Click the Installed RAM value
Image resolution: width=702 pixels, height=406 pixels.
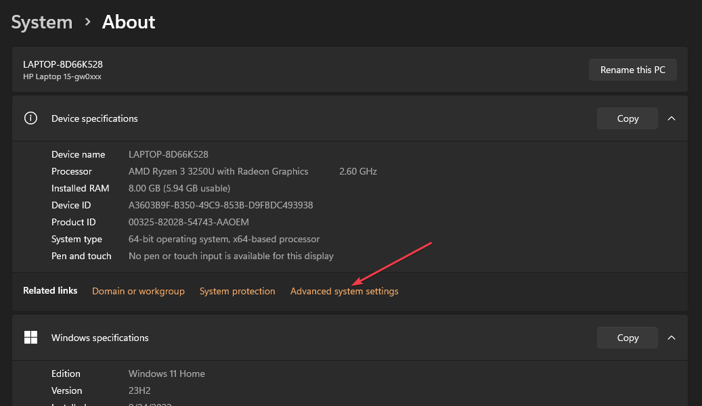(x=179, y=188)
